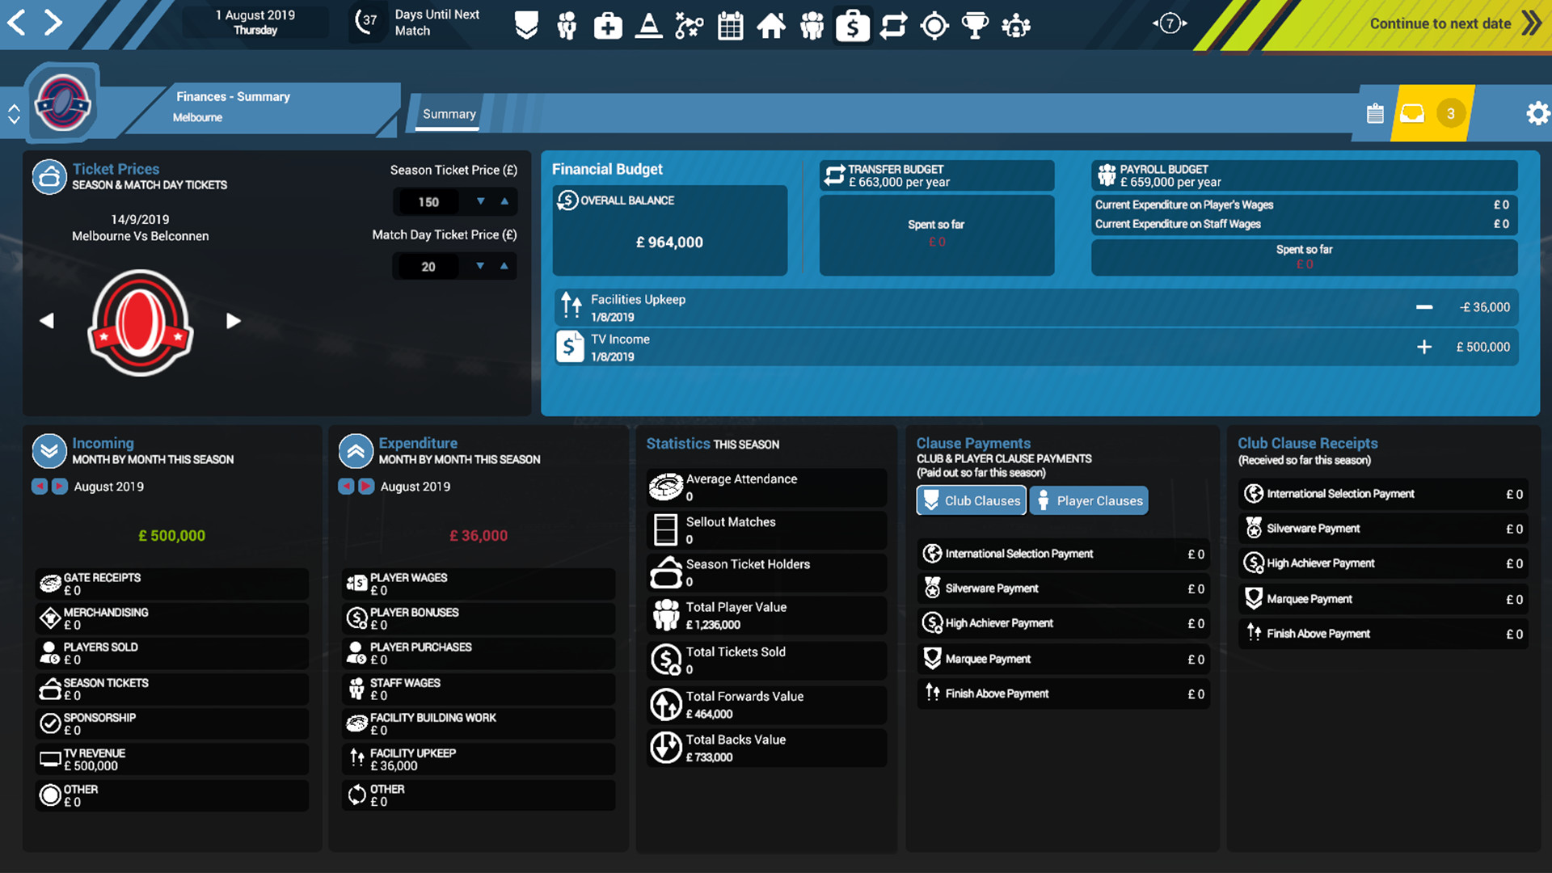Lower the Match Day Ticket Price via down arrow

(480, 266)
